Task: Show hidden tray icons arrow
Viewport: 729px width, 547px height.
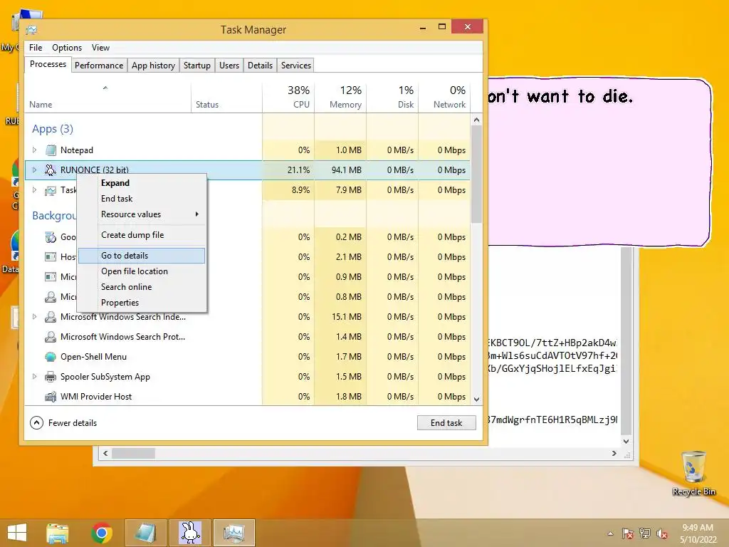Action: pyautogui.click(x=610, y=533)
